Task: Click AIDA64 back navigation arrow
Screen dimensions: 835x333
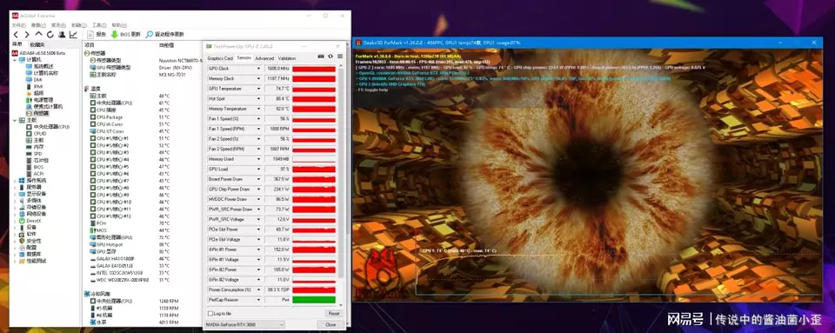Action: [17, 35]
